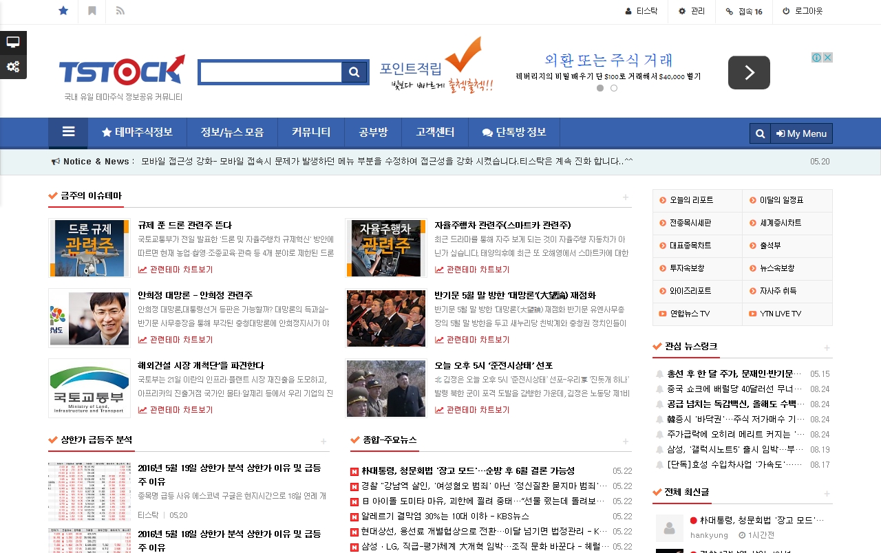
Task: Select the first ad carousel dot
Action: (x=600, y=88)
